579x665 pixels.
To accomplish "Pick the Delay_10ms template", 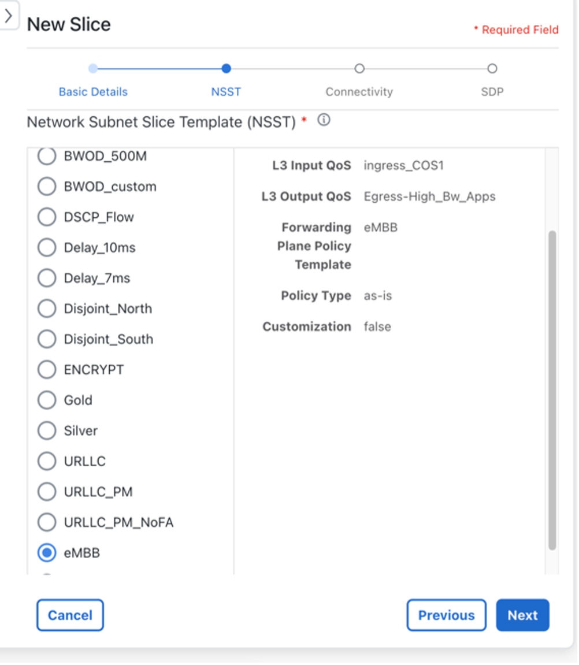I will pos(47,248).
